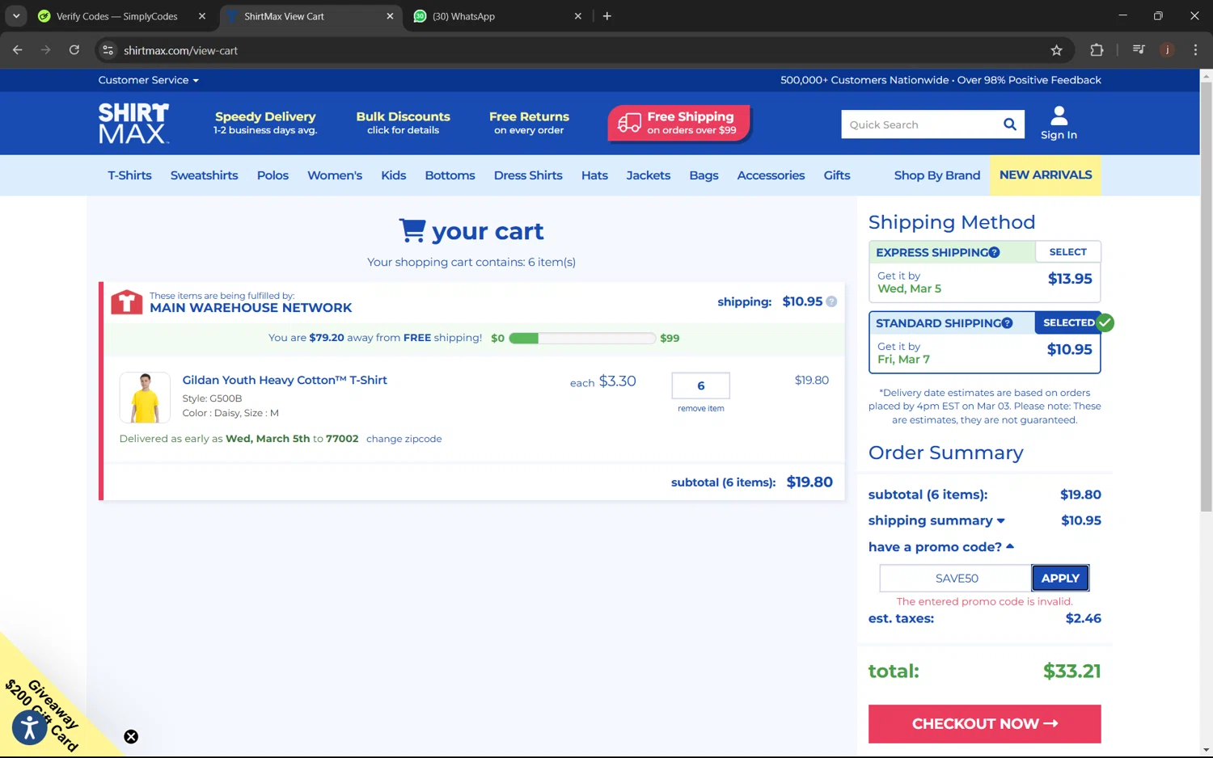Open the browser extensions puzzle icon
This screenshot has height=758, width=1213.
coord(1097,50)
